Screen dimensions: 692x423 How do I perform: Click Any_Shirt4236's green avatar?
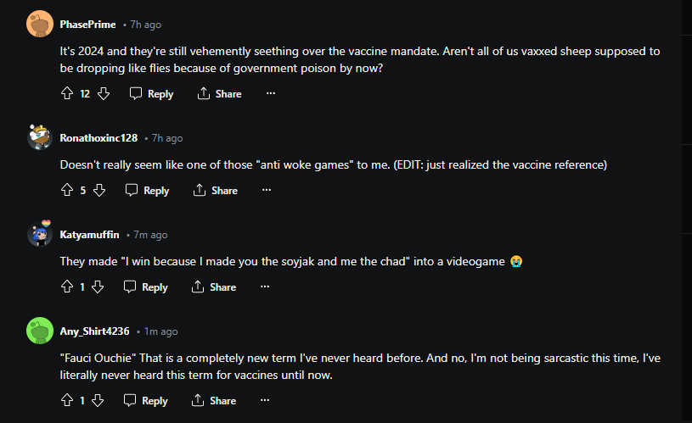click(x=39, y=331)
